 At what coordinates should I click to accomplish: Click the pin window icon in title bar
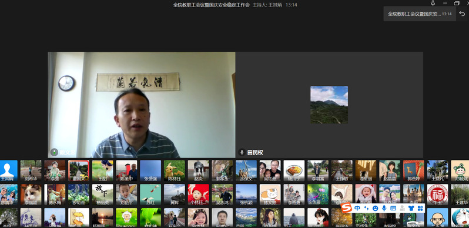[x=433, y=4]
